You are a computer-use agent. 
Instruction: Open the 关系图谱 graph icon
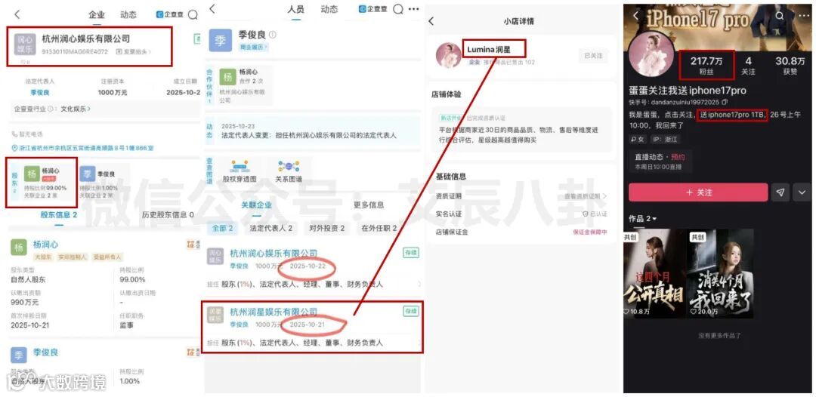click(289, 166)
